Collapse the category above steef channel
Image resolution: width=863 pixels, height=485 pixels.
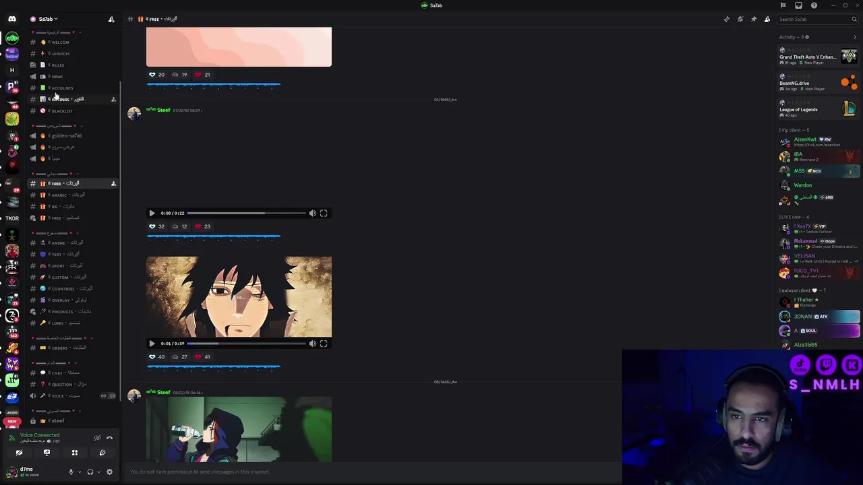(55, 410)
